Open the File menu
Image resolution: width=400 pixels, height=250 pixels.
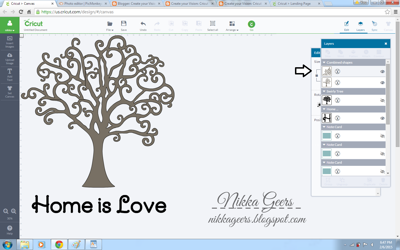point(110,26)
